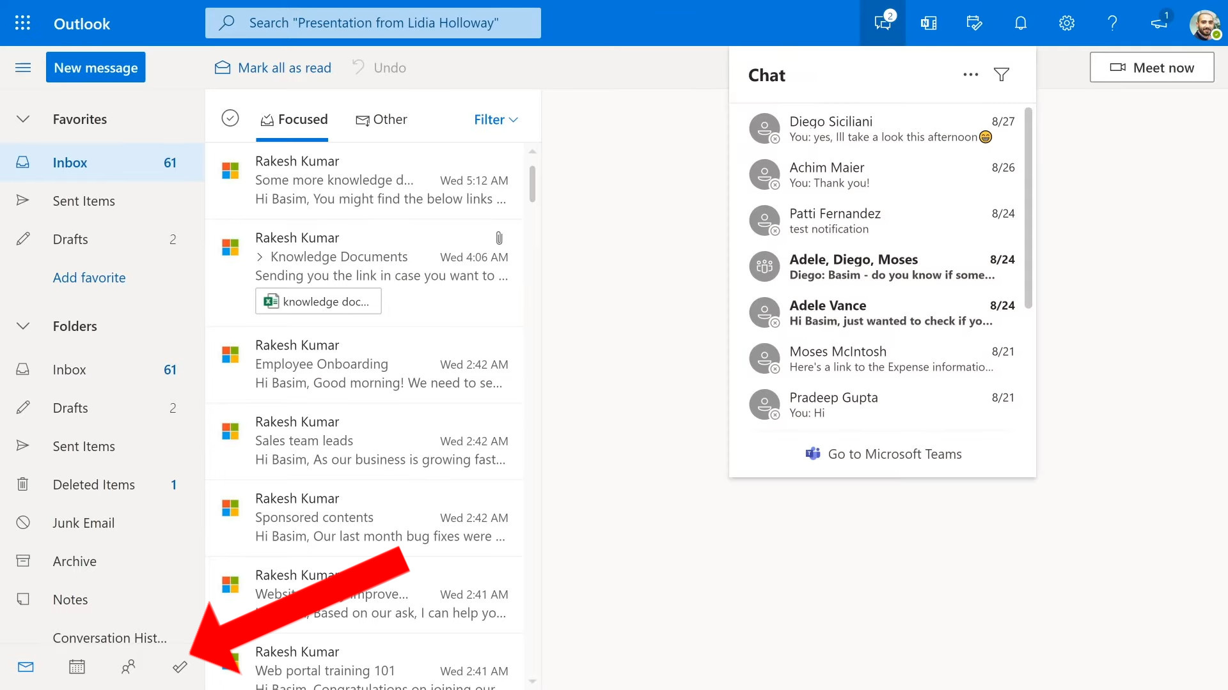Viewport: 1228px width, 690px height.
Task: Send feedback via the megaphone icon
Action: [1159, 22]
